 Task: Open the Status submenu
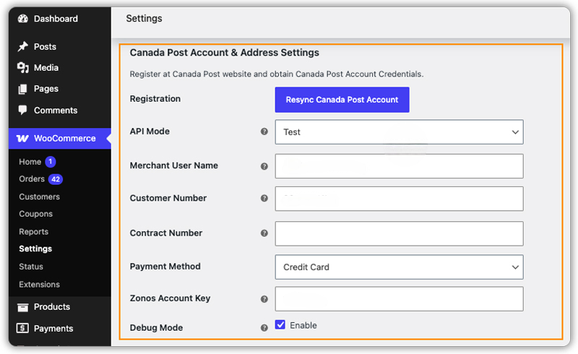point(31,267)
